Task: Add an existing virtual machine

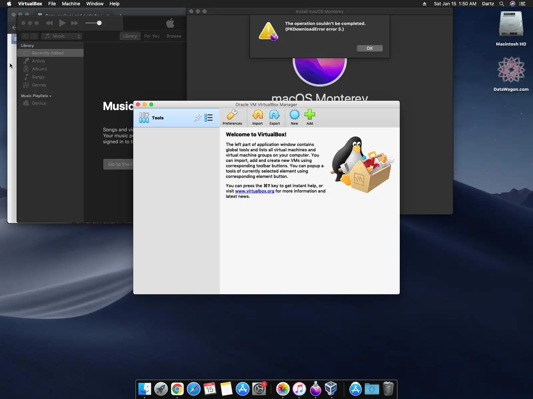Action: click(310, 118)
